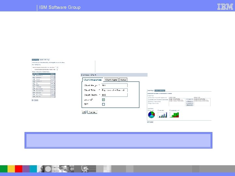Toggle the checkbox above the left columns table
The image size is (235, 176).
coord(57,69)
